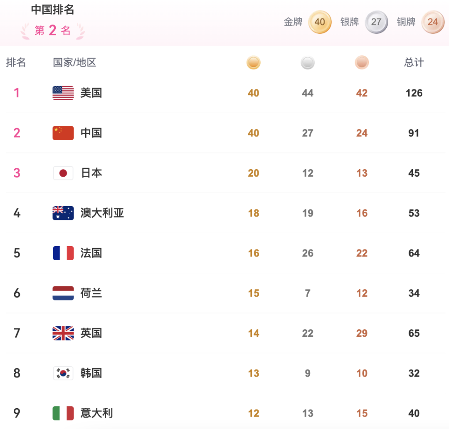Click the China flag icon
The image size is (449, 429).
(x=63, y=133)
